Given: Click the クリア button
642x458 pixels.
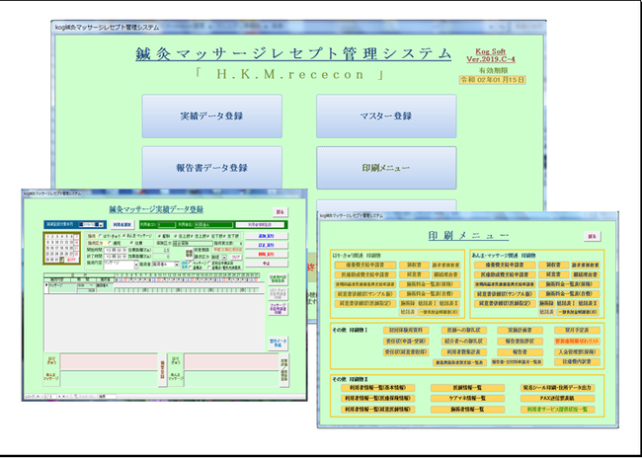Looking at the screenshot, I should point(236,257).
